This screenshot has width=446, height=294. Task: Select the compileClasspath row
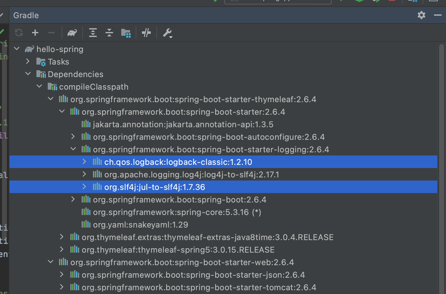pos(223,87)
